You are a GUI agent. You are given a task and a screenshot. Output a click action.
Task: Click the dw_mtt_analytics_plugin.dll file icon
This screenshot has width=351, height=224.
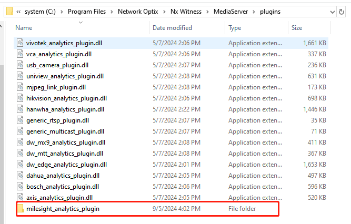point(20,154)
